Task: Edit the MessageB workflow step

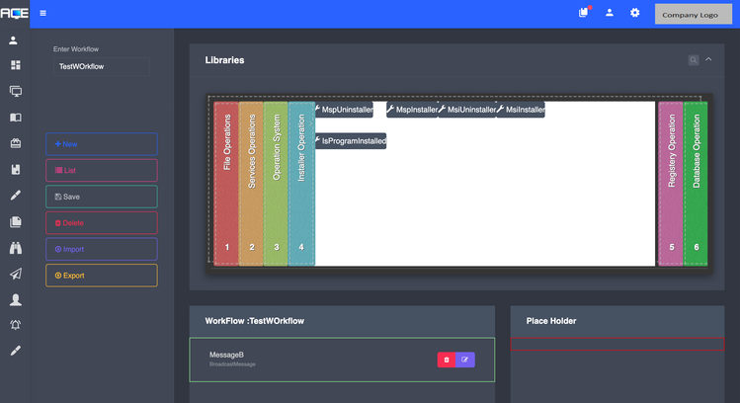Action: tap(465, 360)
